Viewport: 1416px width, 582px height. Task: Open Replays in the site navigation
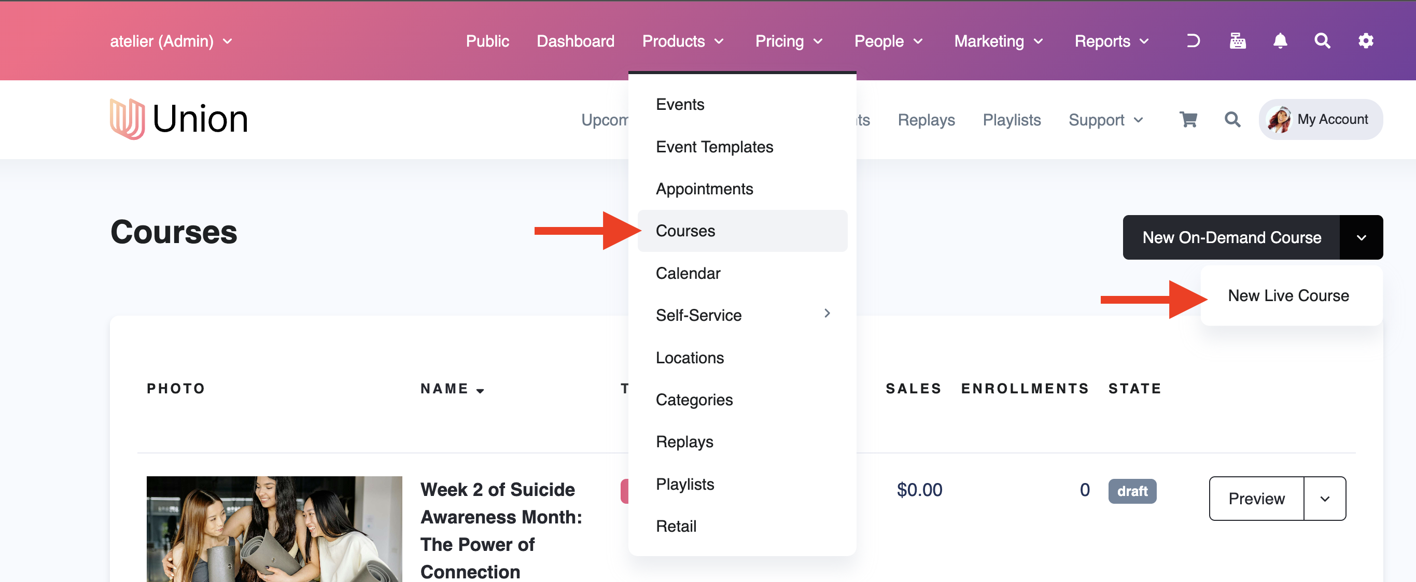[926, 120]
